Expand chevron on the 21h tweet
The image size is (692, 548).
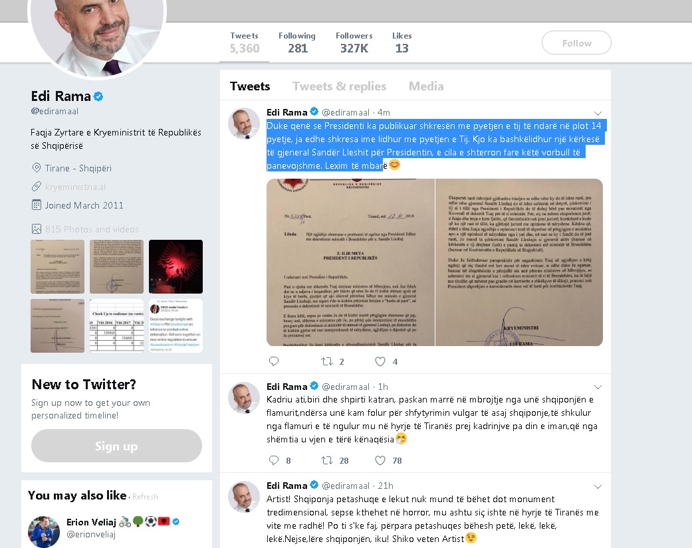point(598,487)
